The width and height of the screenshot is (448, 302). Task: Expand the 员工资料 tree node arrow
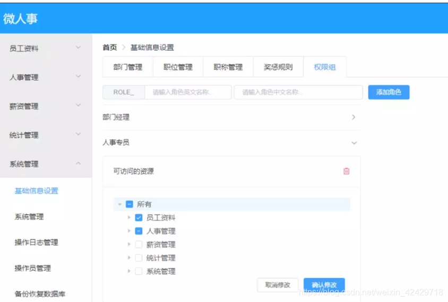pyautogui.click(x=129, y=218)
